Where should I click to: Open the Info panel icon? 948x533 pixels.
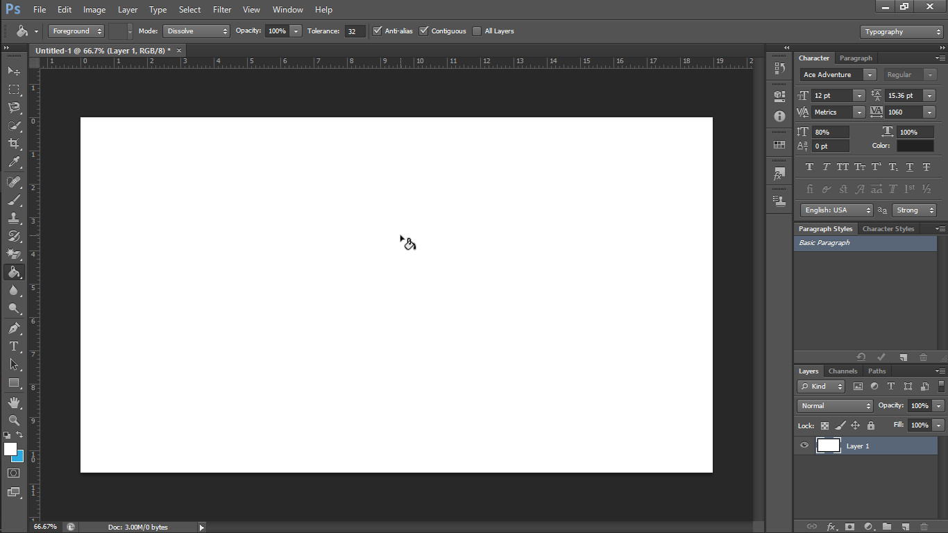pyautogui.click(x=779, y=117)
